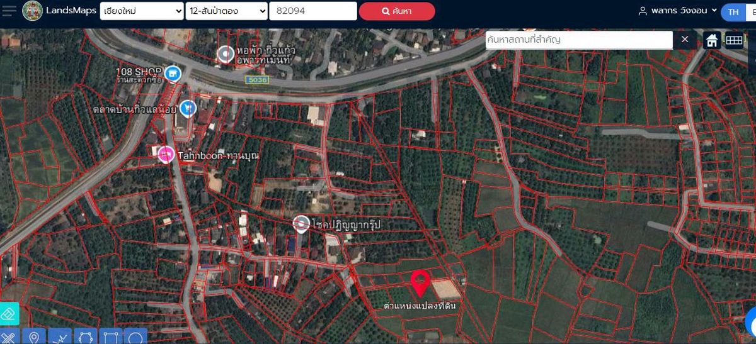Select the rectangle drawing tool

point(110,337)
